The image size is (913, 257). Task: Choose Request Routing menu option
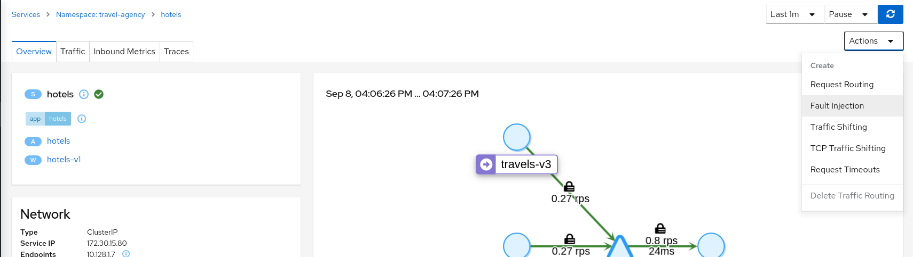tap(841, 85)
